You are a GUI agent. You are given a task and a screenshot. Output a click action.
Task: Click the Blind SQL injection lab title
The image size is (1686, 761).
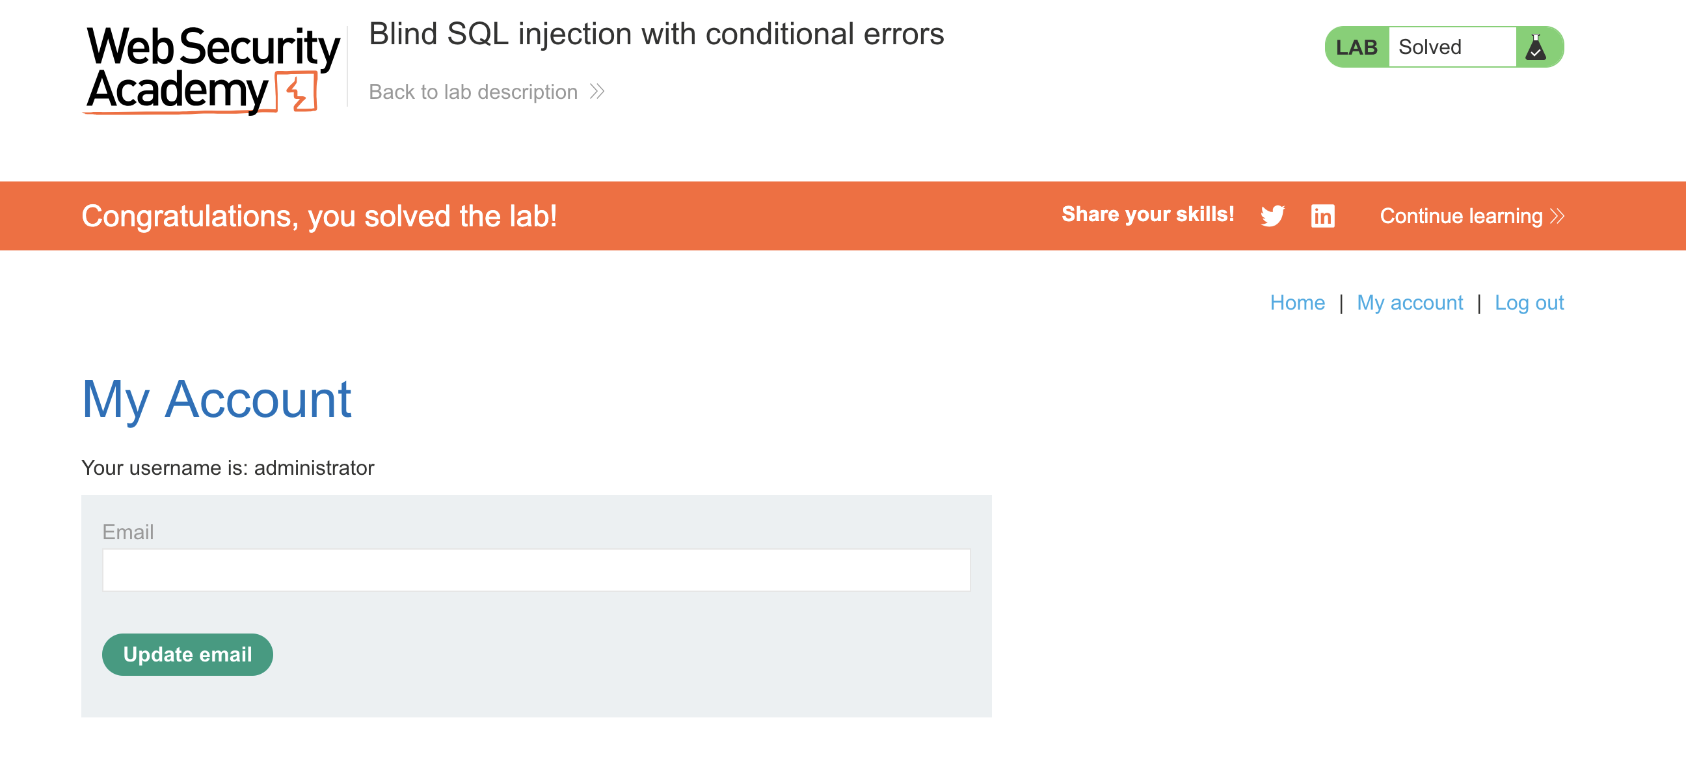656,34
